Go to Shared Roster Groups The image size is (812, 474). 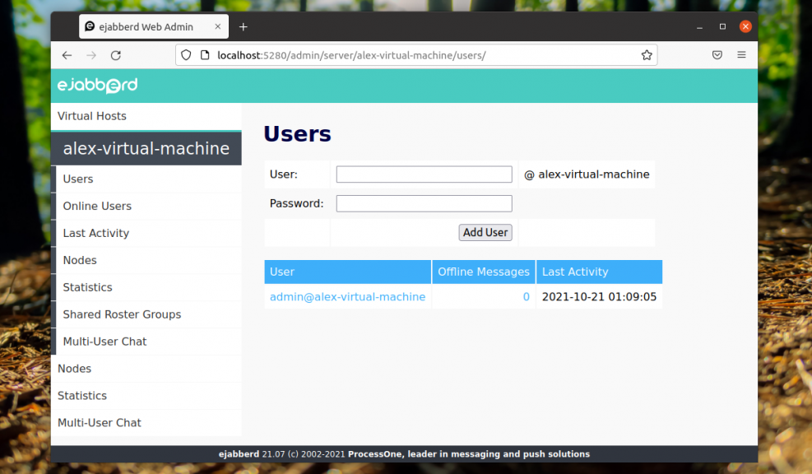[x=122, y=314]
